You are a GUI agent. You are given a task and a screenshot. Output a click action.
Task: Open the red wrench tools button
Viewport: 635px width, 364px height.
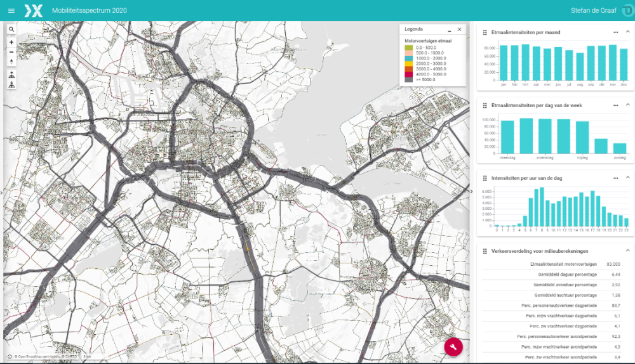coord(453,347)
